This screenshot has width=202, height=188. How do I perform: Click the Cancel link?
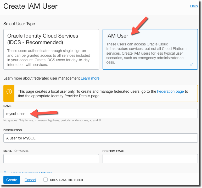pyautogui.click(x=30, y=180)
